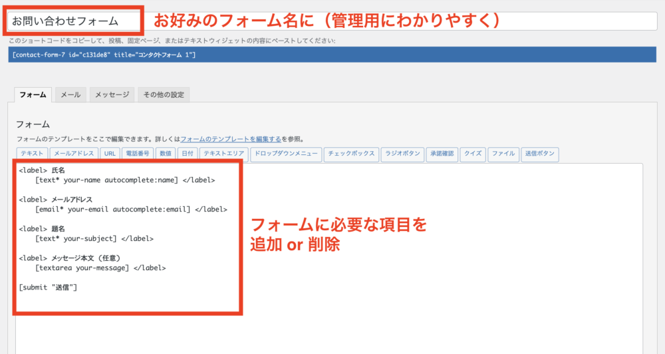Click the フォーム section heading
This screenshot has width=665, height=354.
click(33, 124)
